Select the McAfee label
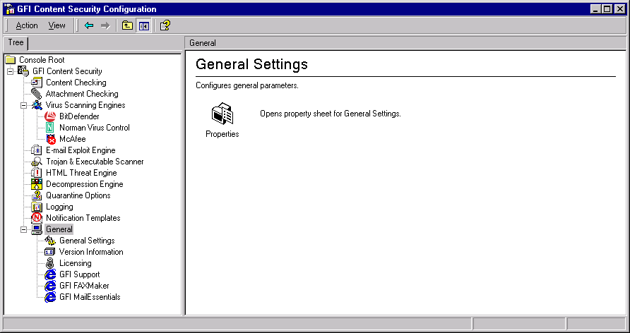Viewport: 630px width, 333px height. point(72,139)
